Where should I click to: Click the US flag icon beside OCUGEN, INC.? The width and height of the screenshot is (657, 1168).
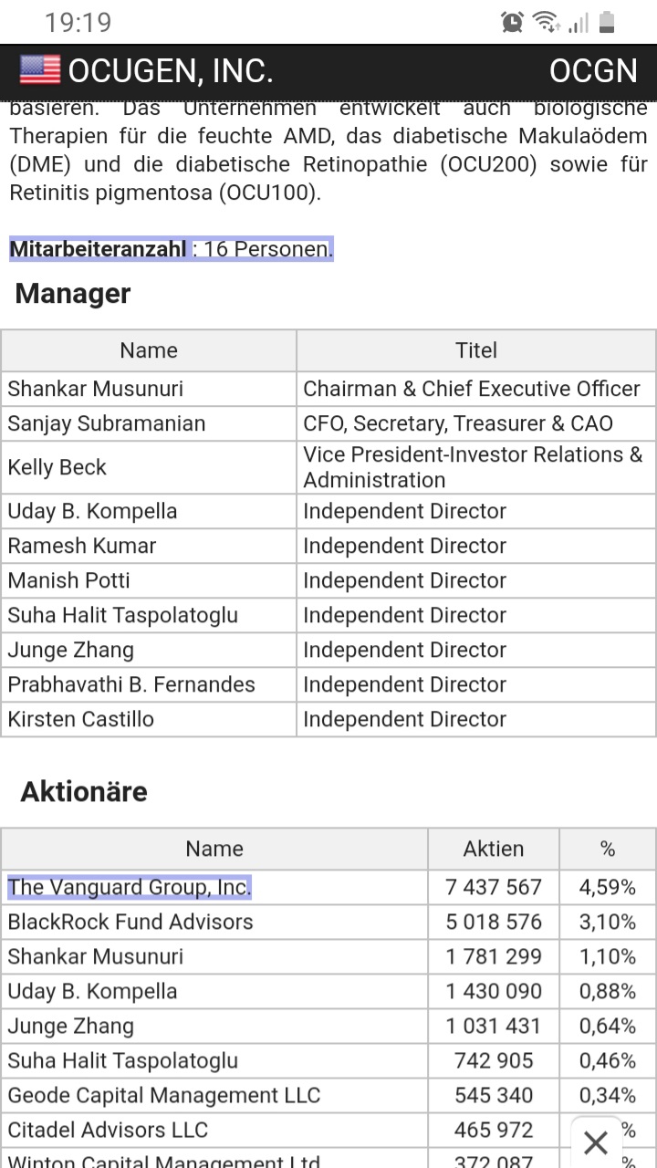[x=34, y=69]
